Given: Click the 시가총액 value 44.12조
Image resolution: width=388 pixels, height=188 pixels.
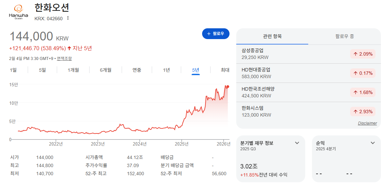Looking at the screenshot, I should (135, 157).
